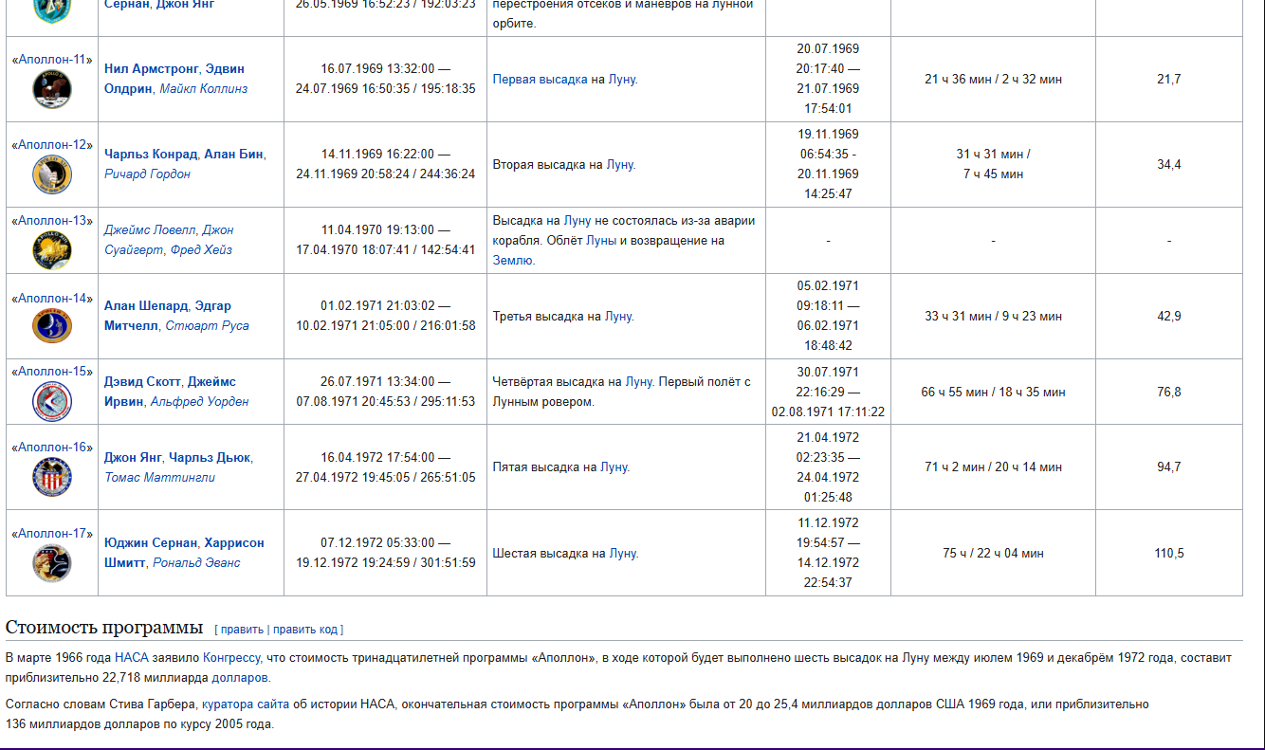Viewport: 1265px width, 750px height.
Task: Open «Луну» link in Шестая высадка row
Action: [x=622, y=554]
